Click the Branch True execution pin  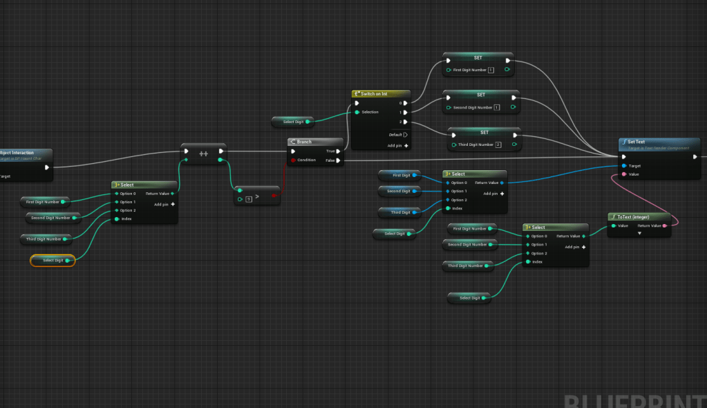click(338, 151)
